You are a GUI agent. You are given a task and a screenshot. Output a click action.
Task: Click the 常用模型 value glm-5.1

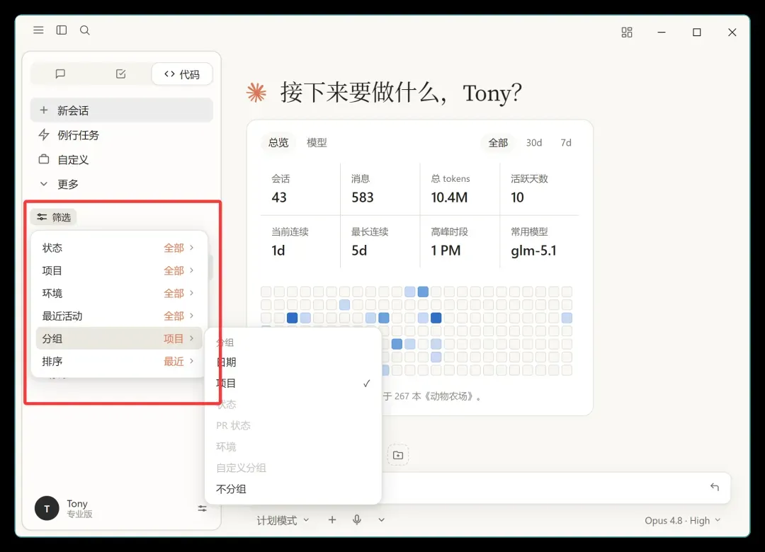pyautogui.click(x=534, y=251)
